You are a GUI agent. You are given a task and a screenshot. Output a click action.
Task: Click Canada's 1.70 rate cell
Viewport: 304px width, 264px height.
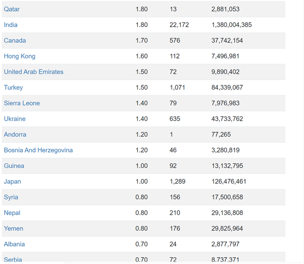142,40
